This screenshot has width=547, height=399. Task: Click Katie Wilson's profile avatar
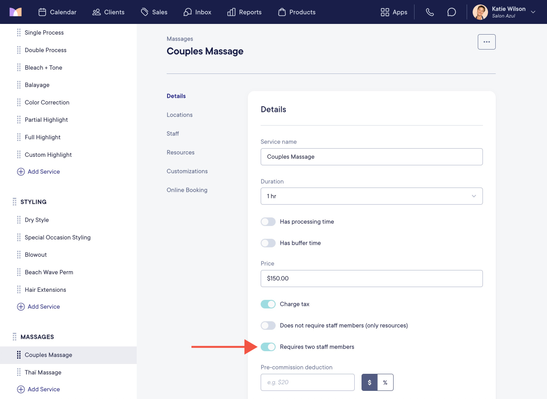(x=480, y=12)
